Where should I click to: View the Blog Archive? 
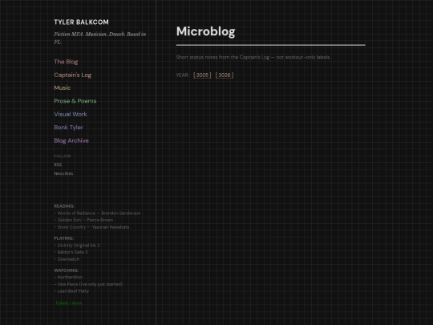coord(71,140)
